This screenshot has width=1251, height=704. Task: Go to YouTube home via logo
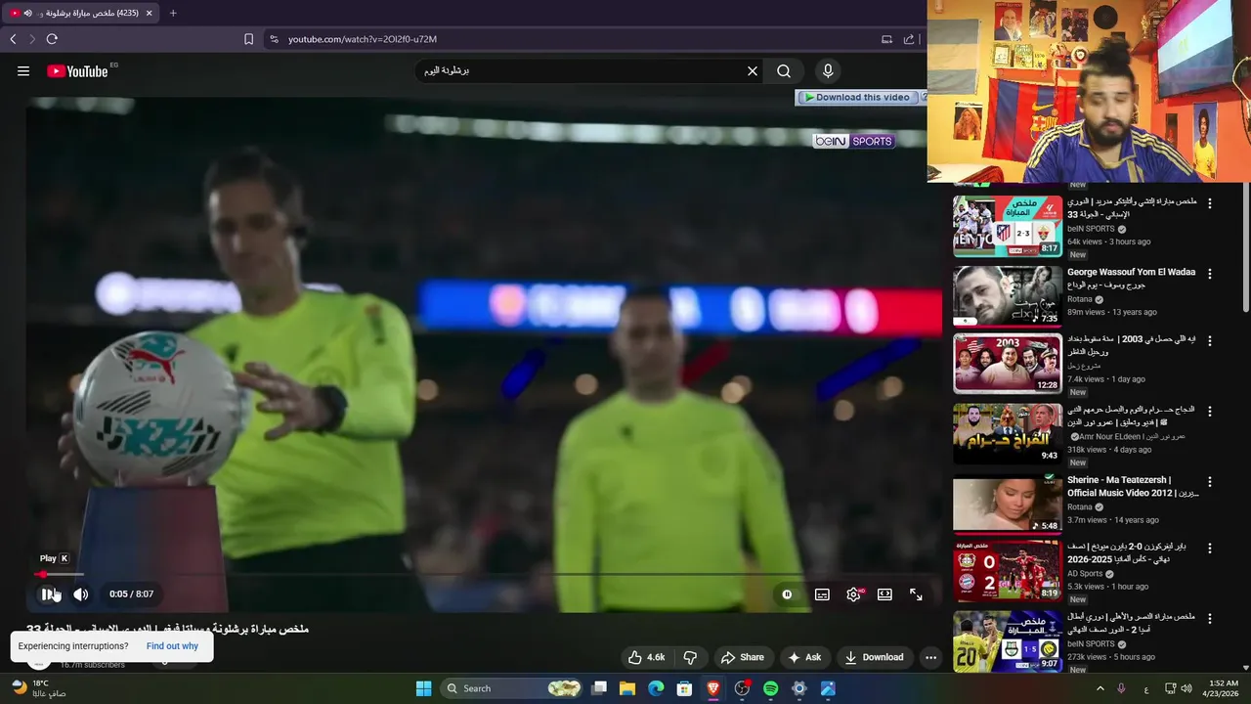(77, 71)
